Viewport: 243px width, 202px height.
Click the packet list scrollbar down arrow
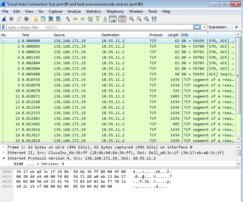click(238, 139)
